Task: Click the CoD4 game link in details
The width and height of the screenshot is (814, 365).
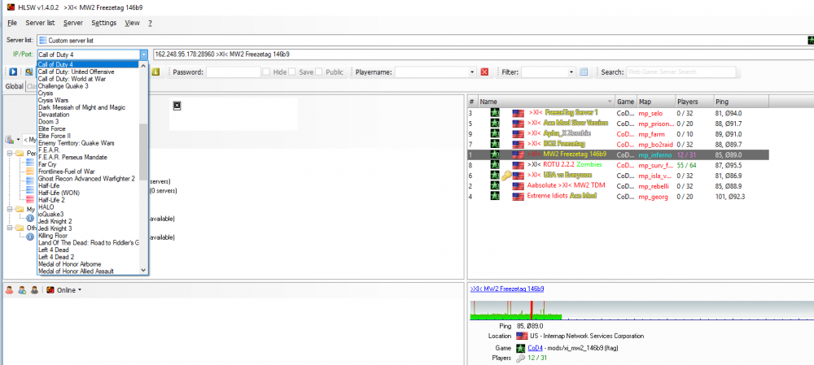Action: tap(536, 347)
